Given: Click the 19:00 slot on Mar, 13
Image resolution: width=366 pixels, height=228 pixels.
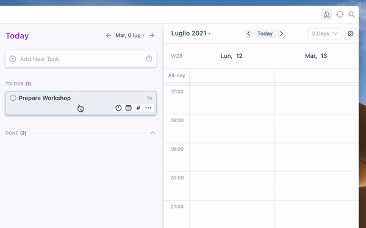Looking at the screenshot, I should [x=316, y=157].
